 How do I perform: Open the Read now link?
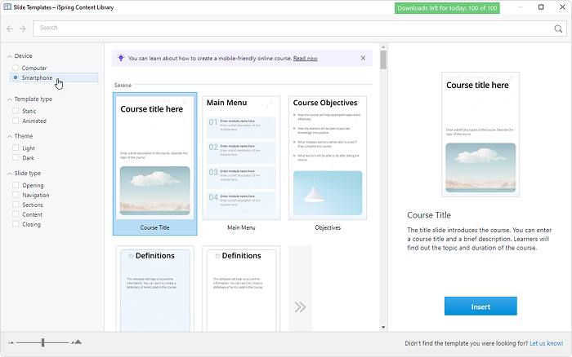tap(306, 58)
